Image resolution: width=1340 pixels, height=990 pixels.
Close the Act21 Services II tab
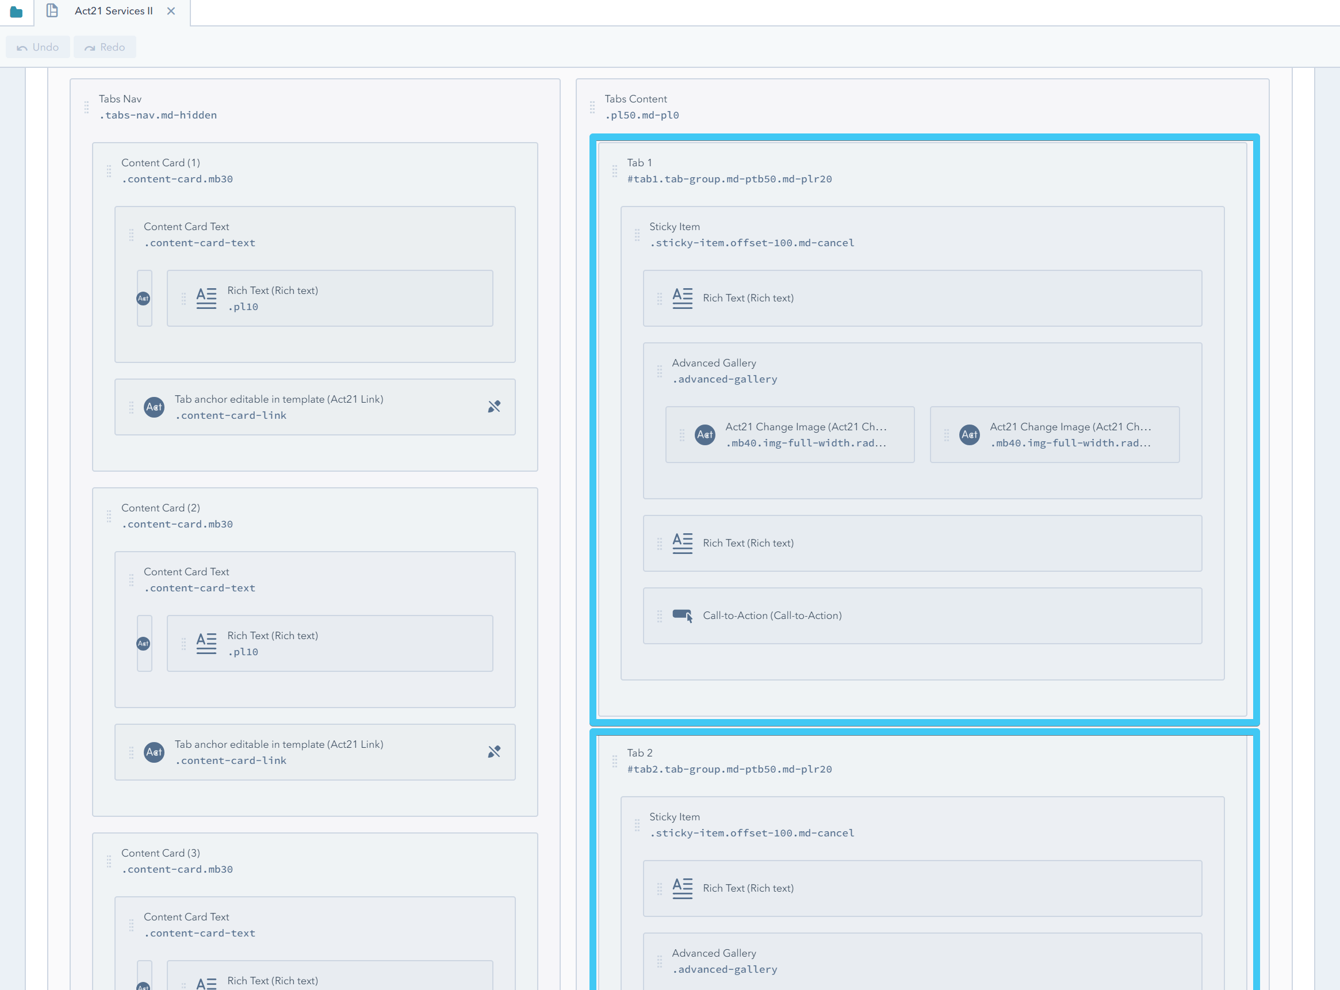(x=171, y=10)
